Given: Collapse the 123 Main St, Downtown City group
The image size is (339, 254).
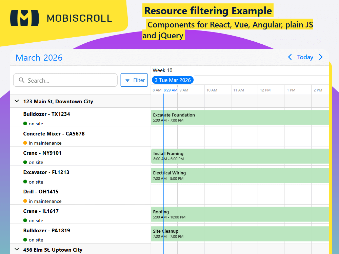Looking at the screenshot, I should click(16, 101).
